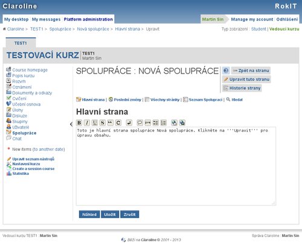Click the Claroline home icon in breadcrumb
The image size is (302, 243).
point(4,29)
